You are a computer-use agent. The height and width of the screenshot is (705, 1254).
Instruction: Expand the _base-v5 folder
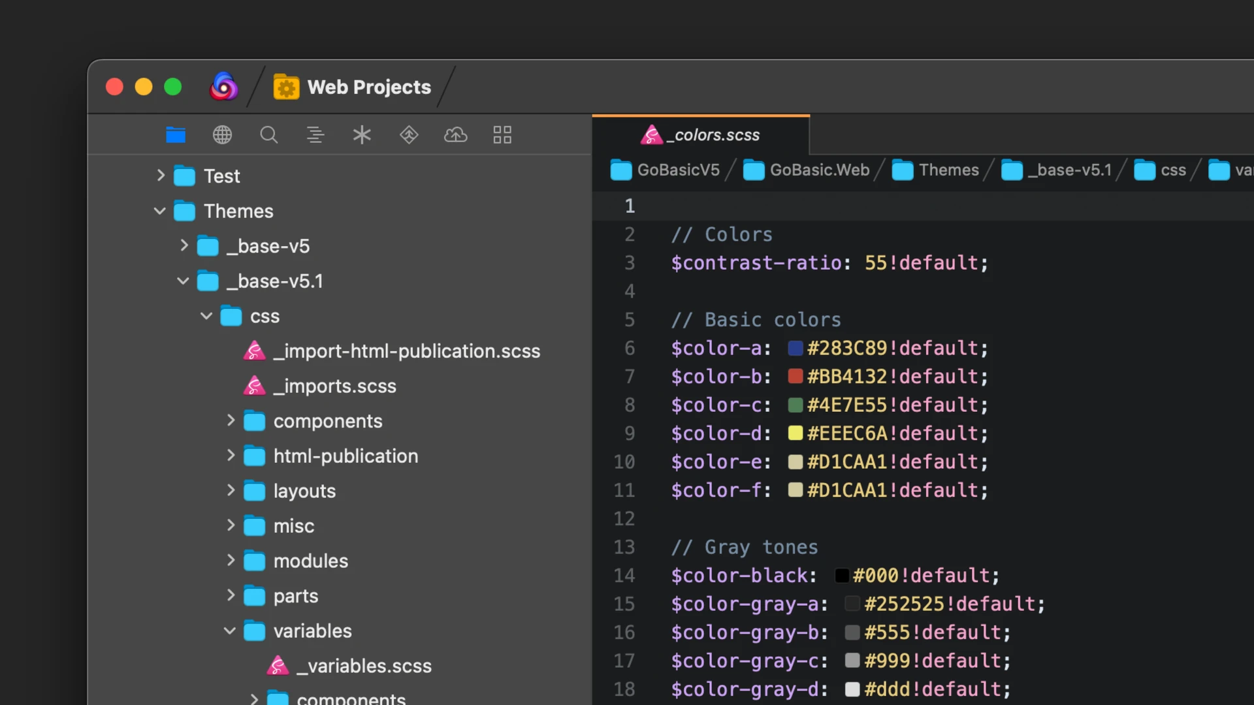click(x=184, y=245)
